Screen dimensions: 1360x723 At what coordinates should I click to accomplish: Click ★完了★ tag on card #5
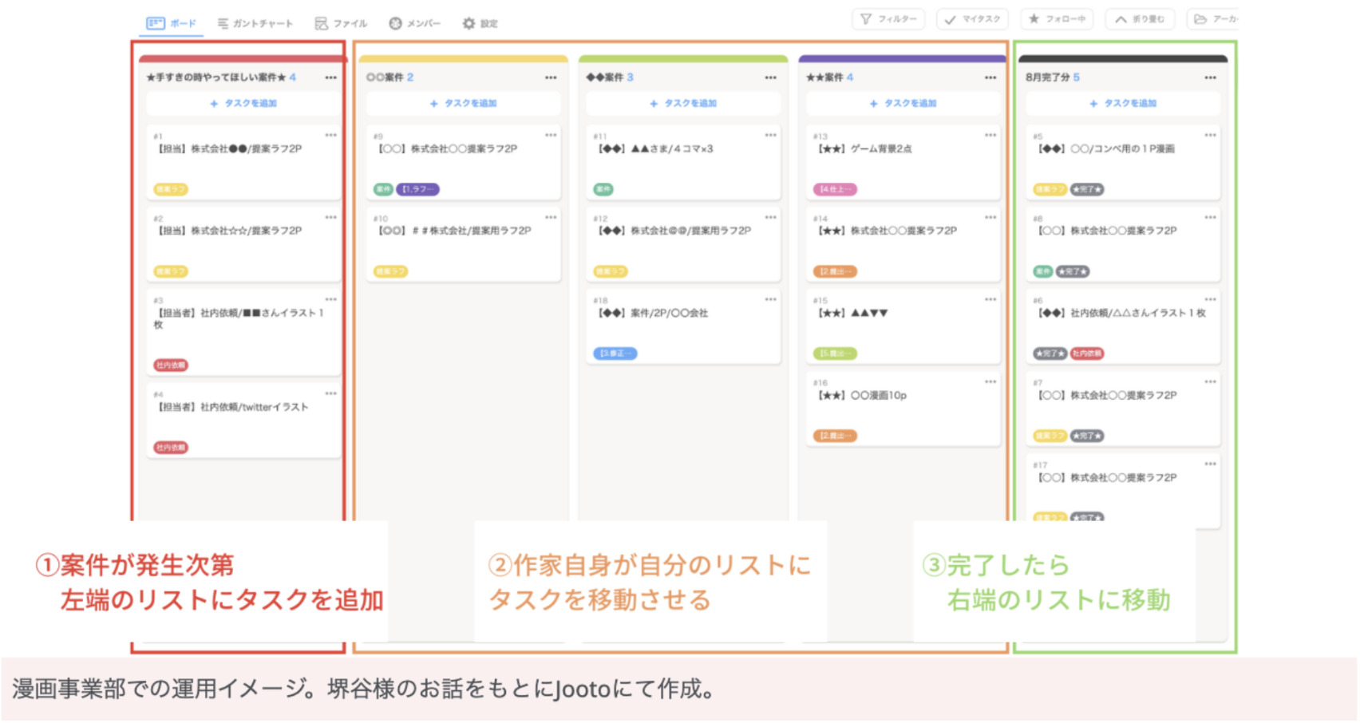(x=1087, y=189)
